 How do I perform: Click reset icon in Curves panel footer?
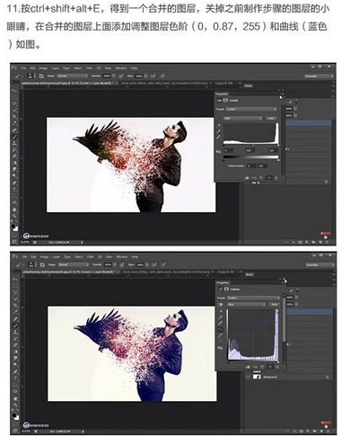click(262, 367)
